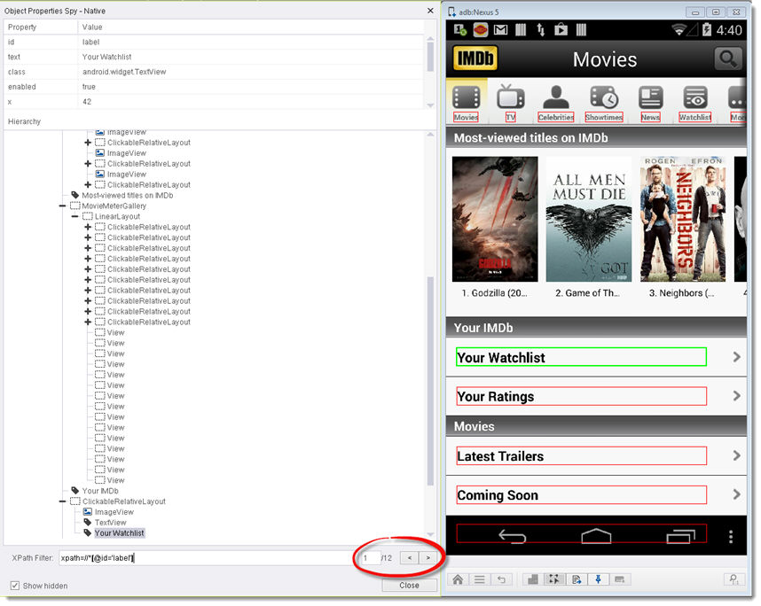The image size is (761, 606).
Task: Click the IMDb logo
Action: [475, 59]
